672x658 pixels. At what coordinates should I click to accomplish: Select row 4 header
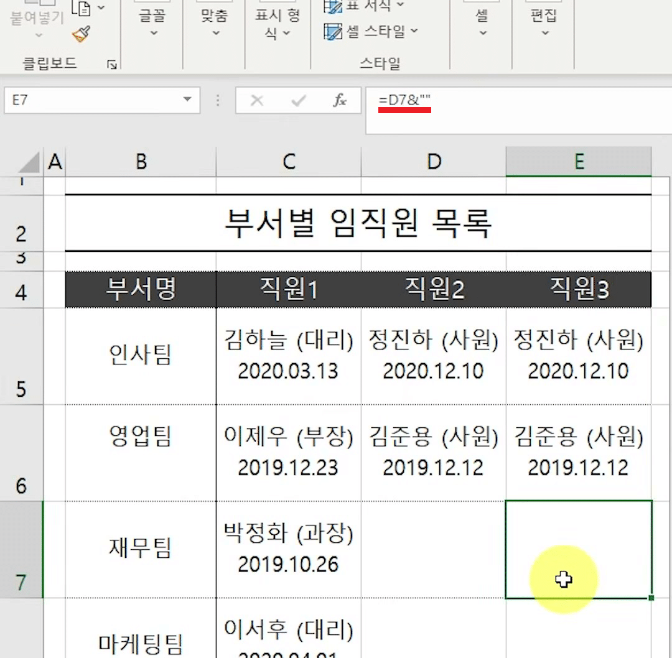(21, 290)
